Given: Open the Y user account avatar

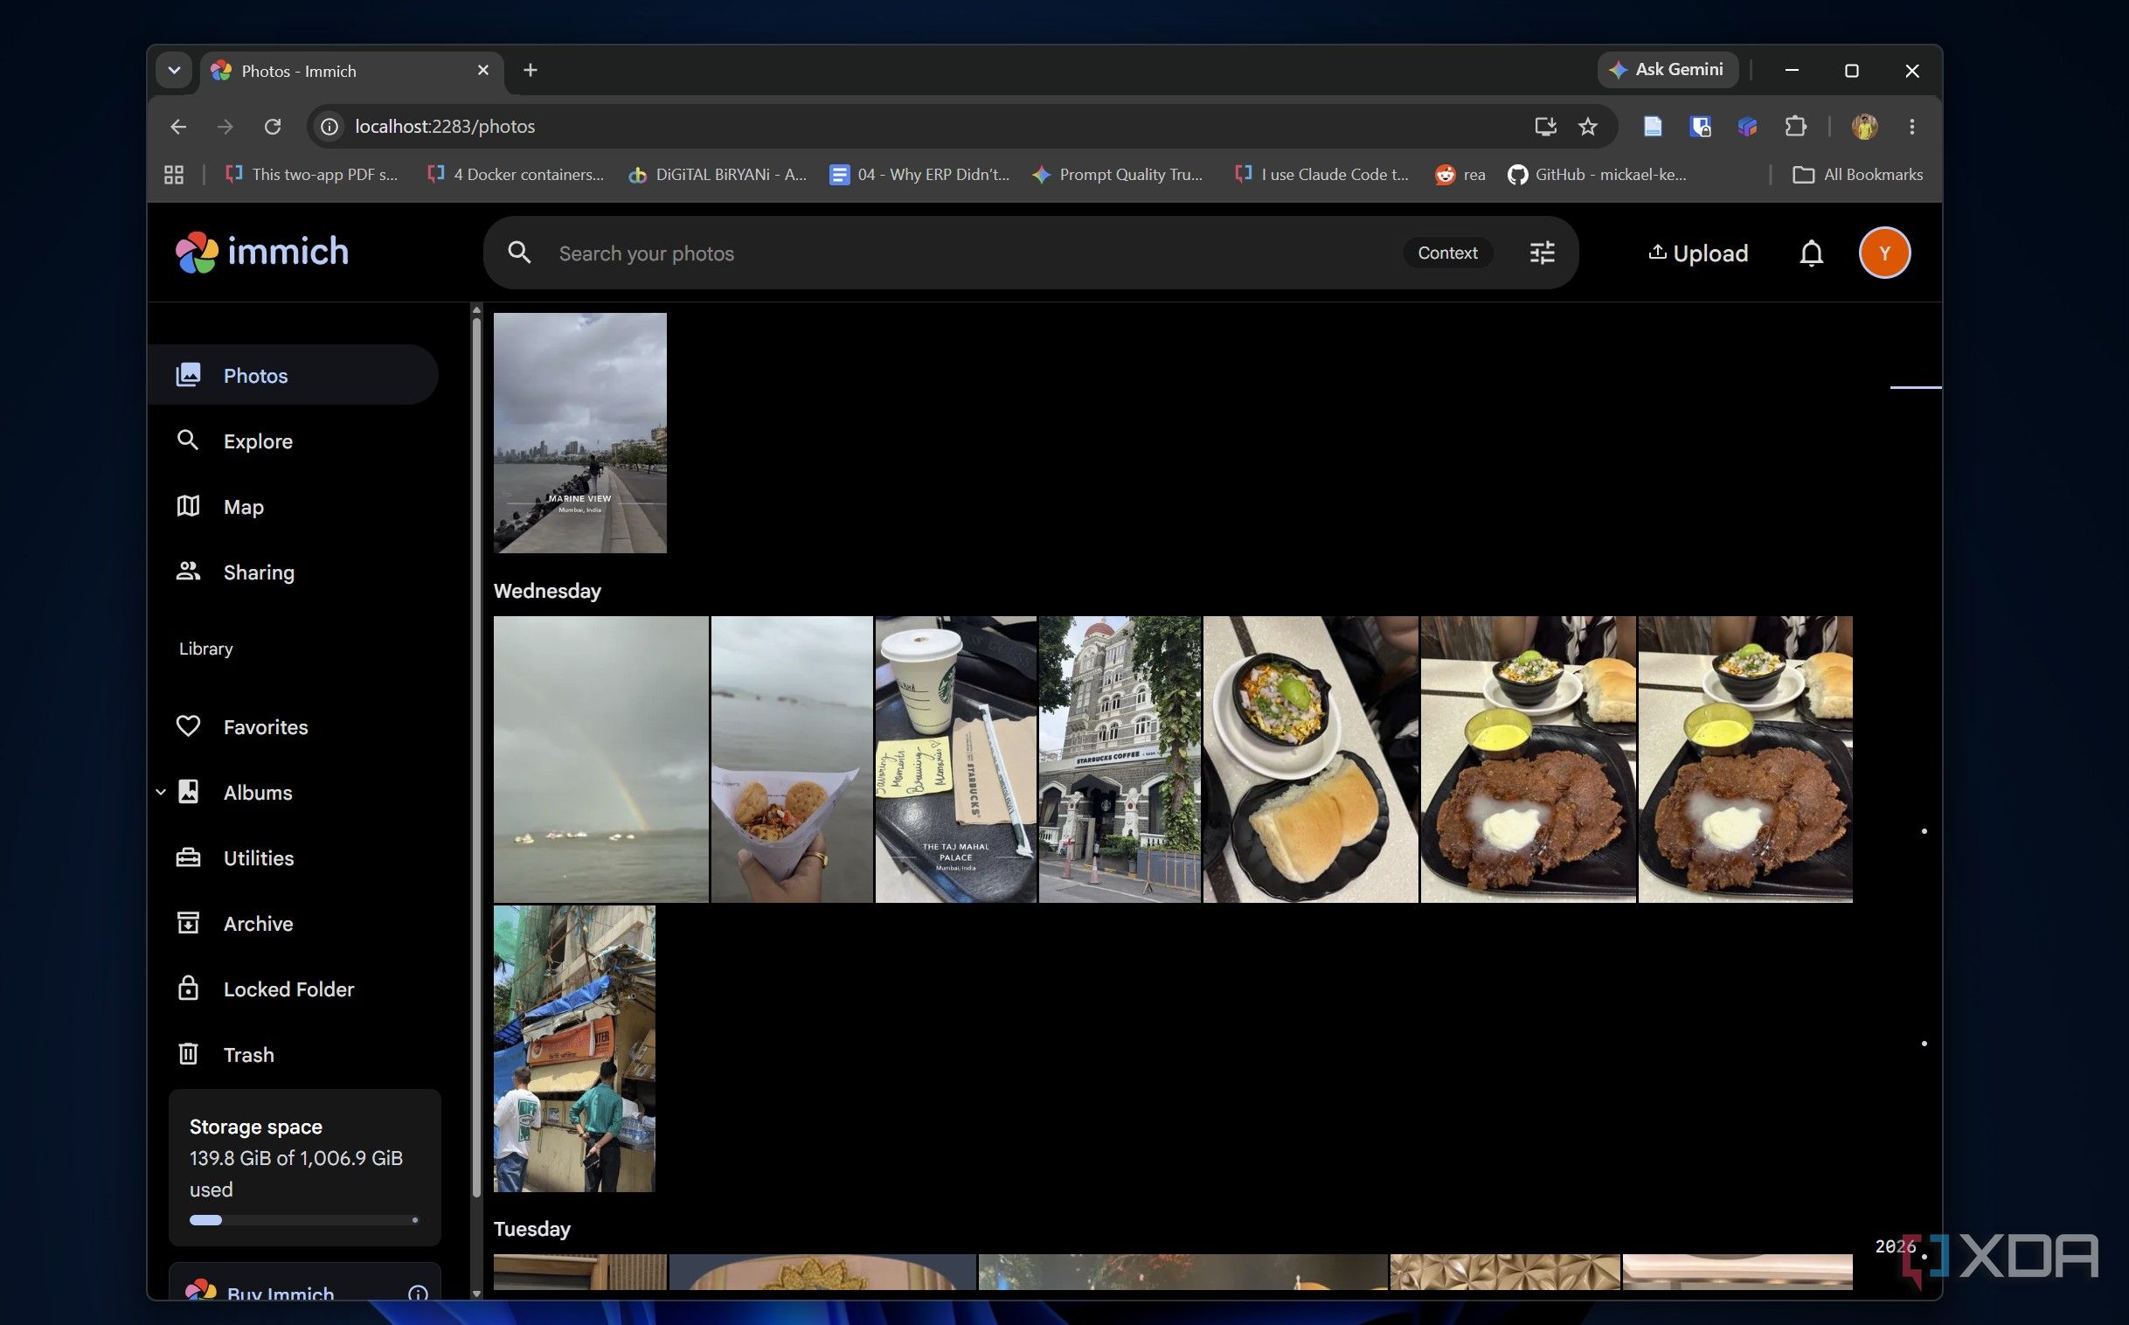Looking at the screenshot, I should 1884,253.
